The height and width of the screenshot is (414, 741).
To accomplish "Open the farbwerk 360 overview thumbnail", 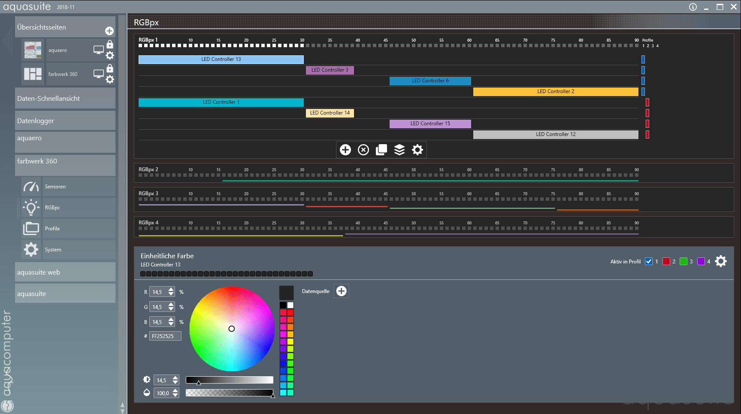I will 33,74.
